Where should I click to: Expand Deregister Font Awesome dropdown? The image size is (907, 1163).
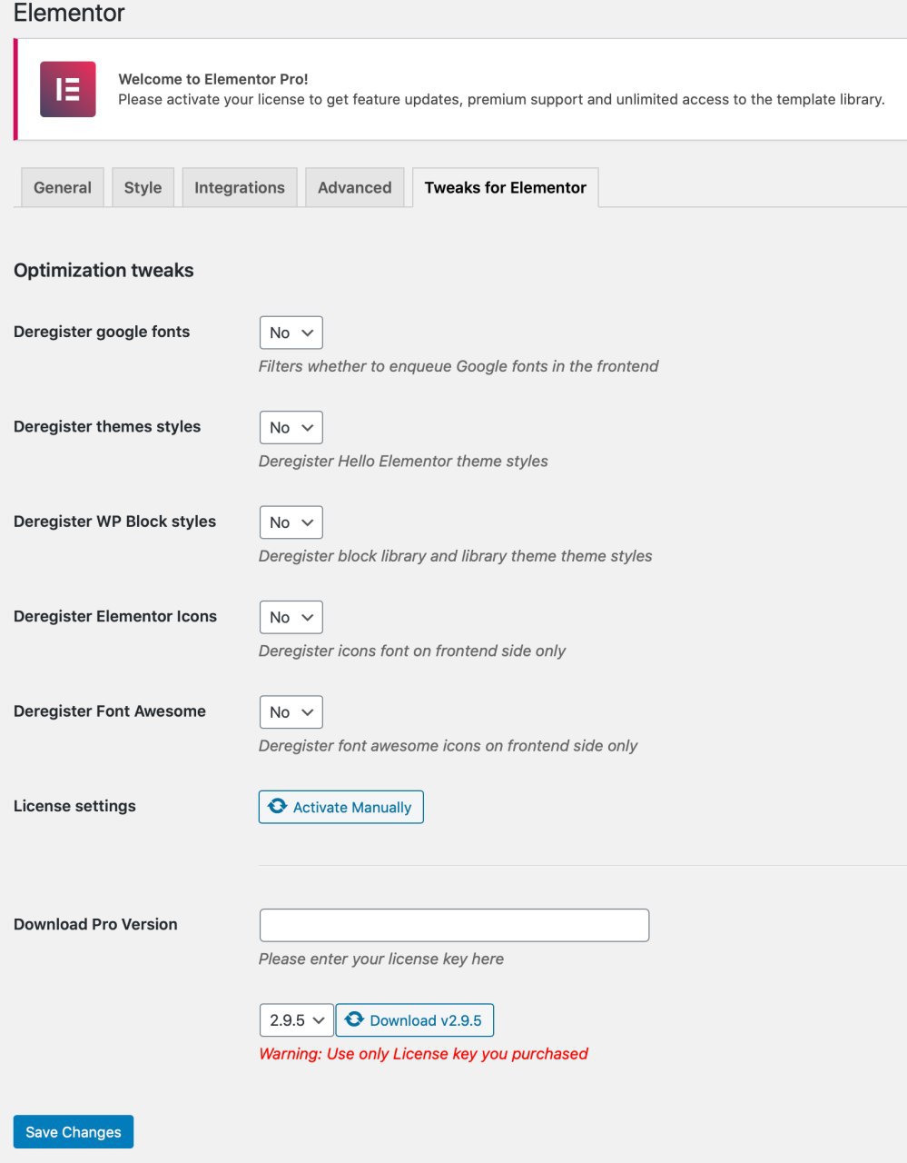(291, 712)
